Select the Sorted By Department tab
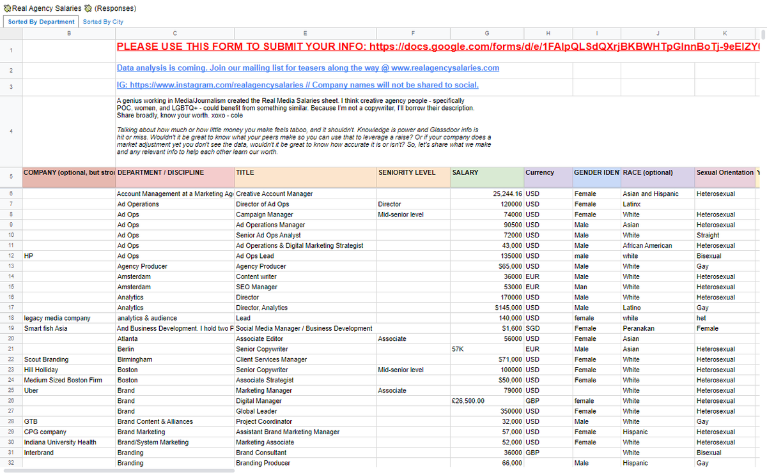The image size is (767, 475). [40, 21]
